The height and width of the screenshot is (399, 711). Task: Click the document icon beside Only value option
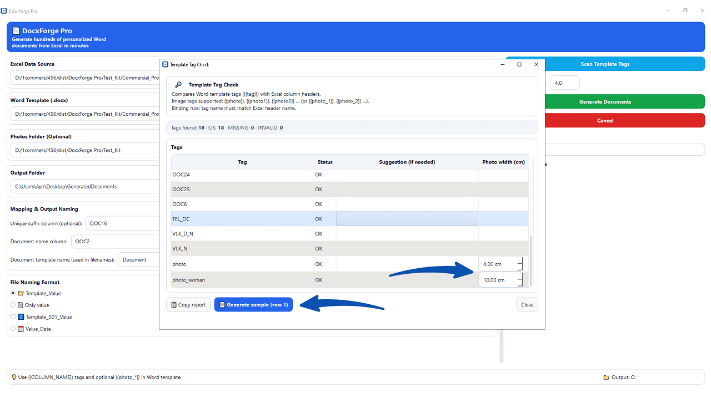(x=21, y=305)
